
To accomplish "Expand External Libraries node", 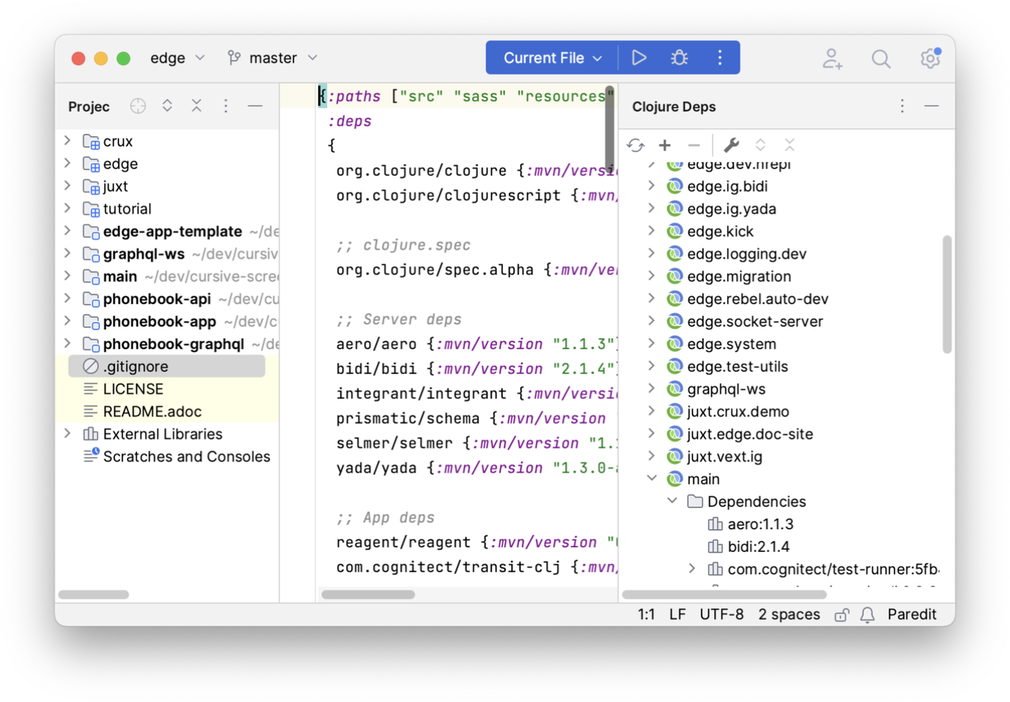I will [x=68, y=433].
